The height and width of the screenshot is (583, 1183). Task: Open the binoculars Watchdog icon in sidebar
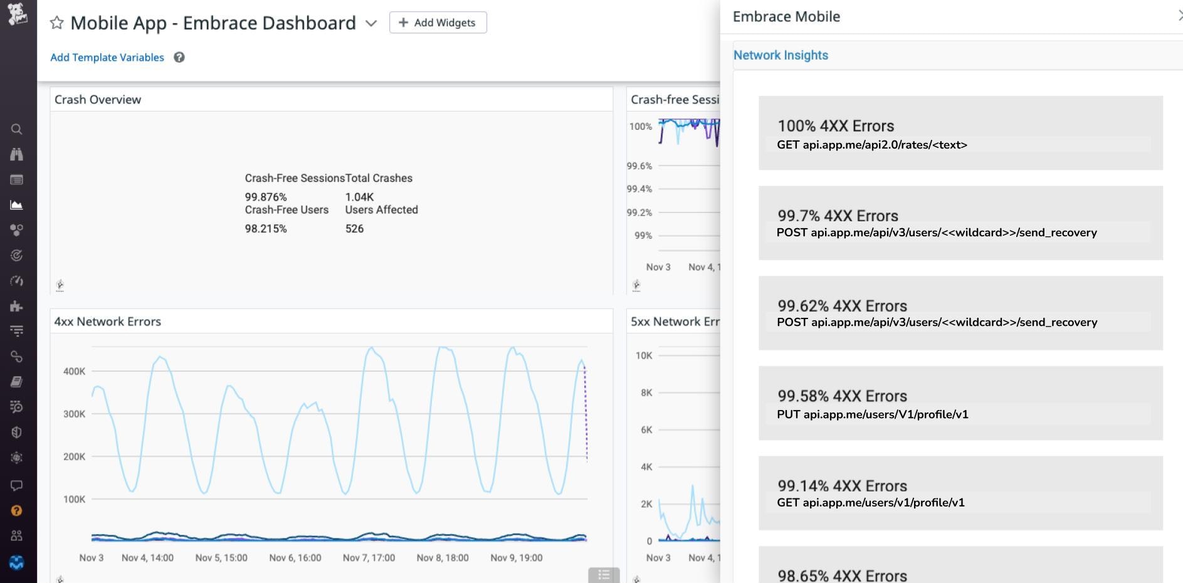click(17, 154)
